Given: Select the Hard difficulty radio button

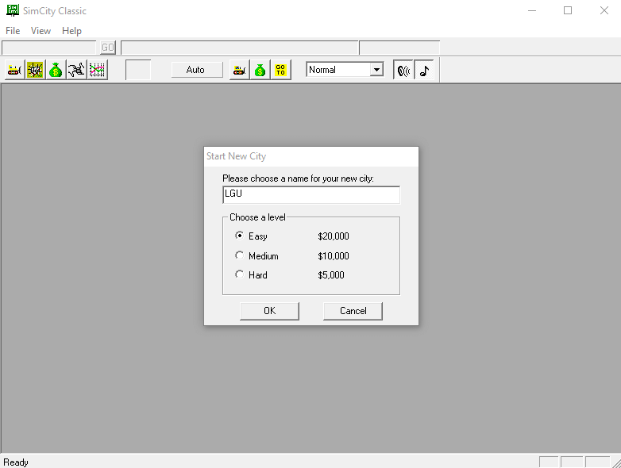Looking at the screenshot, I should click(239, 274).
